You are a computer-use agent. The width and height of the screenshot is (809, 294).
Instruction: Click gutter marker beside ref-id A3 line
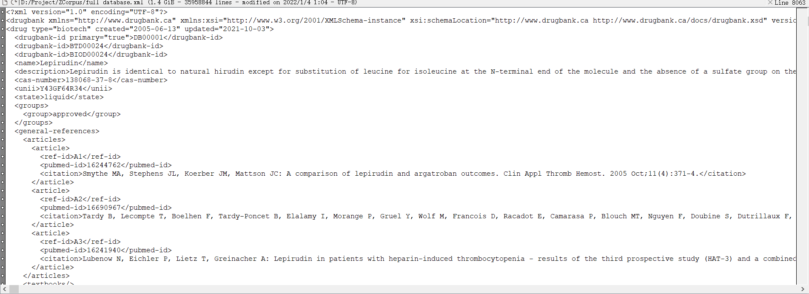[x=3, y=242]
